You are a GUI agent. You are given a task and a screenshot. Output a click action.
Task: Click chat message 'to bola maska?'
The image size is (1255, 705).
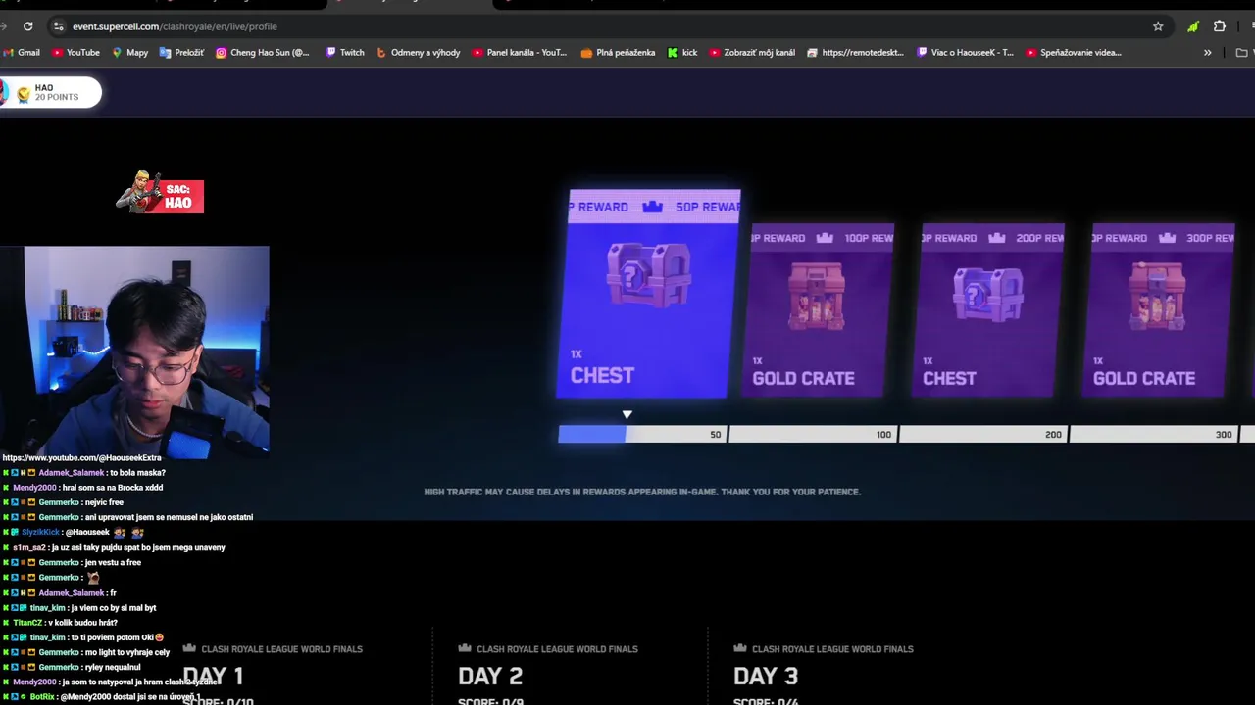137,473
